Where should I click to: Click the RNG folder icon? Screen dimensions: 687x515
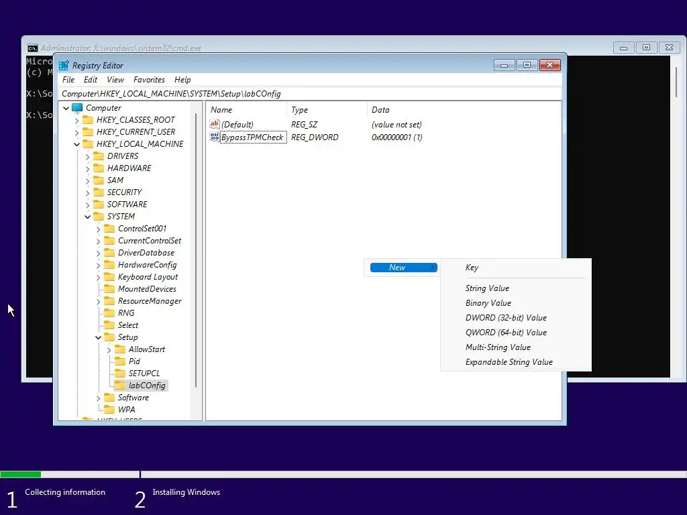coord(109,313)
